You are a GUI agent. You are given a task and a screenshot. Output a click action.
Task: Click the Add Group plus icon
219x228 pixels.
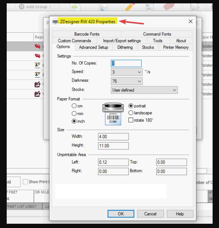click(x=22, y=6)
